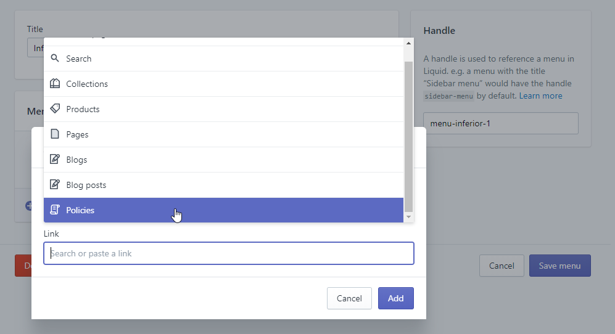The width and height of the screenshot is (615, 334).
Task: Click the Products tag icon
Action: [55, 109]
